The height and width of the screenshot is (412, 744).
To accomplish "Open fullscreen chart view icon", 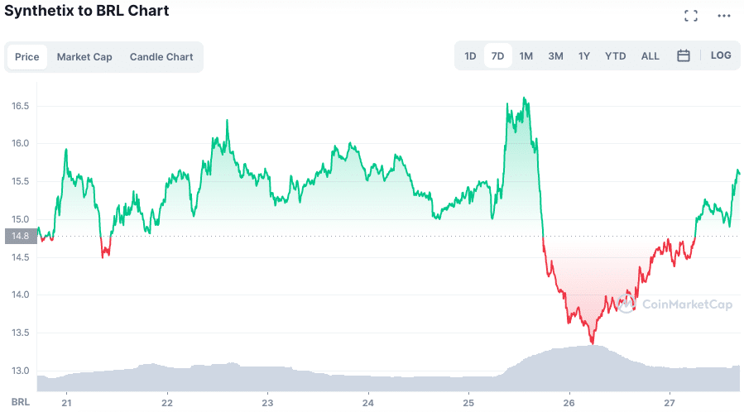I will click(691, 16).
